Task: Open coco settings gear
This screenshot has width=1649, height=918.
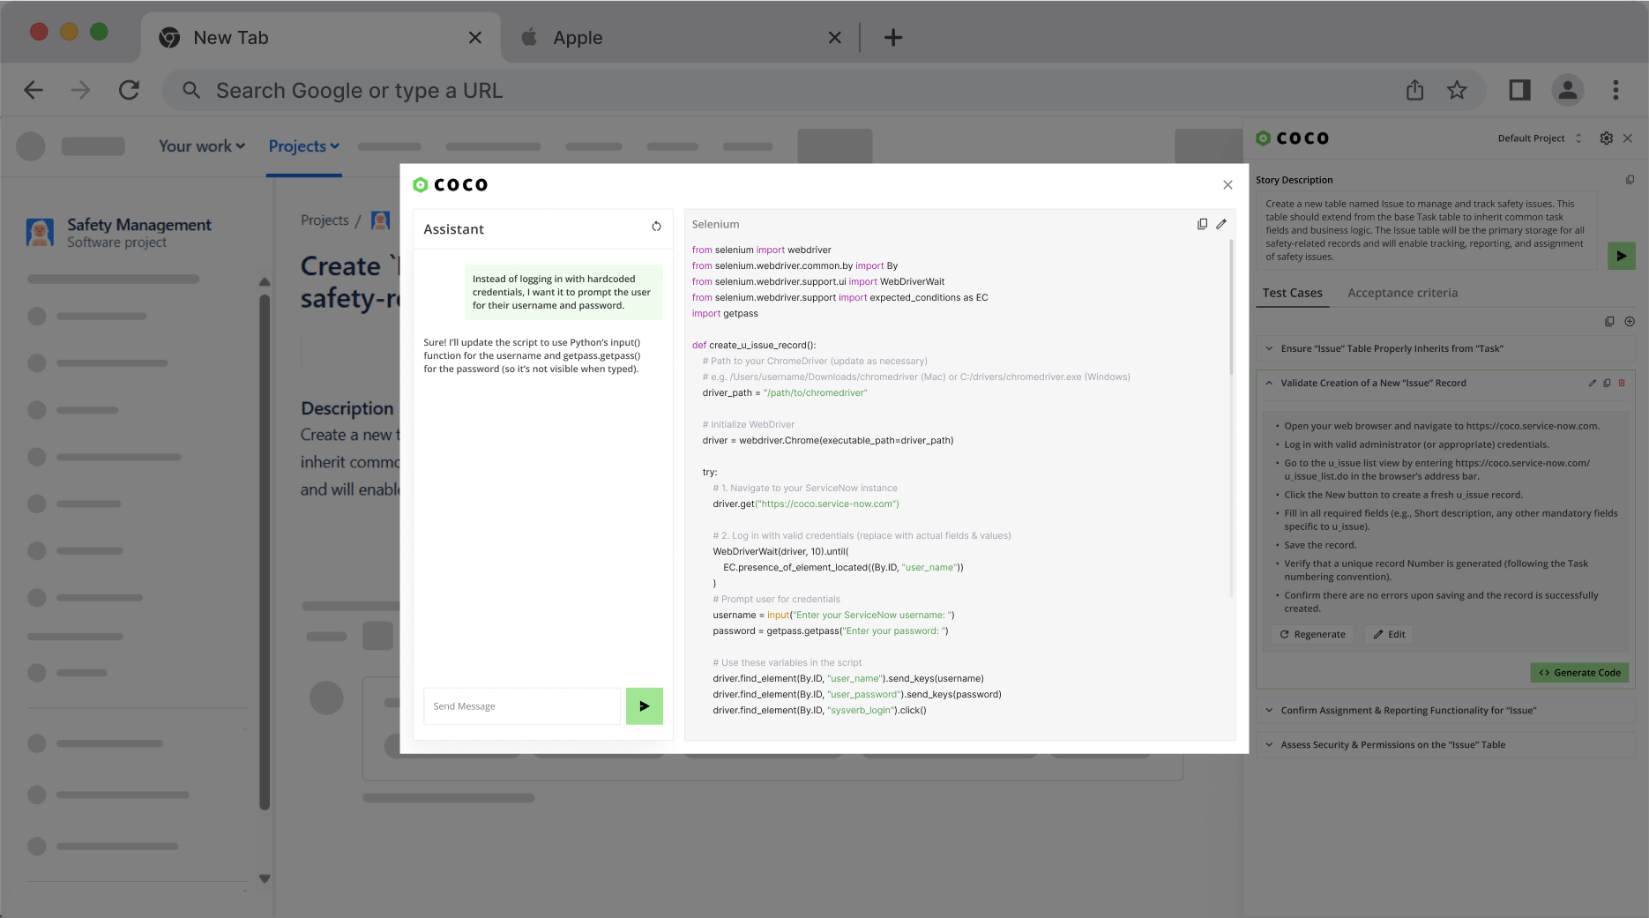Action: (x=1606, y=138)
